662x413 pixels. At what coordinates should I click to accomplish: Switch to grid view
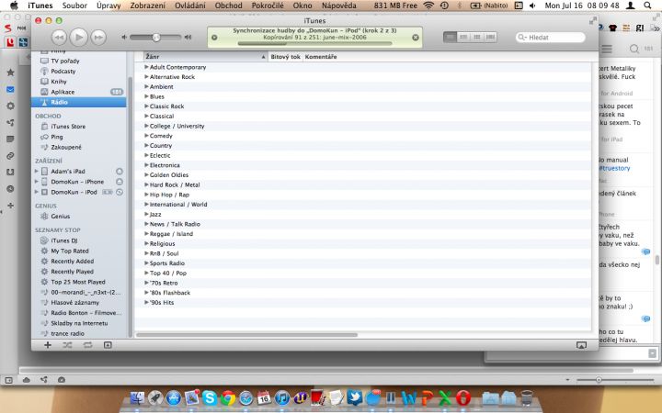(477, 37)
